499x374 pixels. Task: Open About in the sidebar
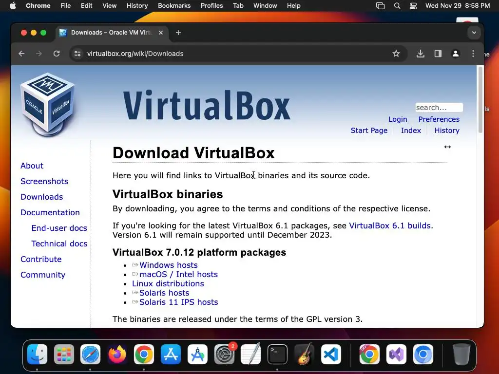[32, 166]
